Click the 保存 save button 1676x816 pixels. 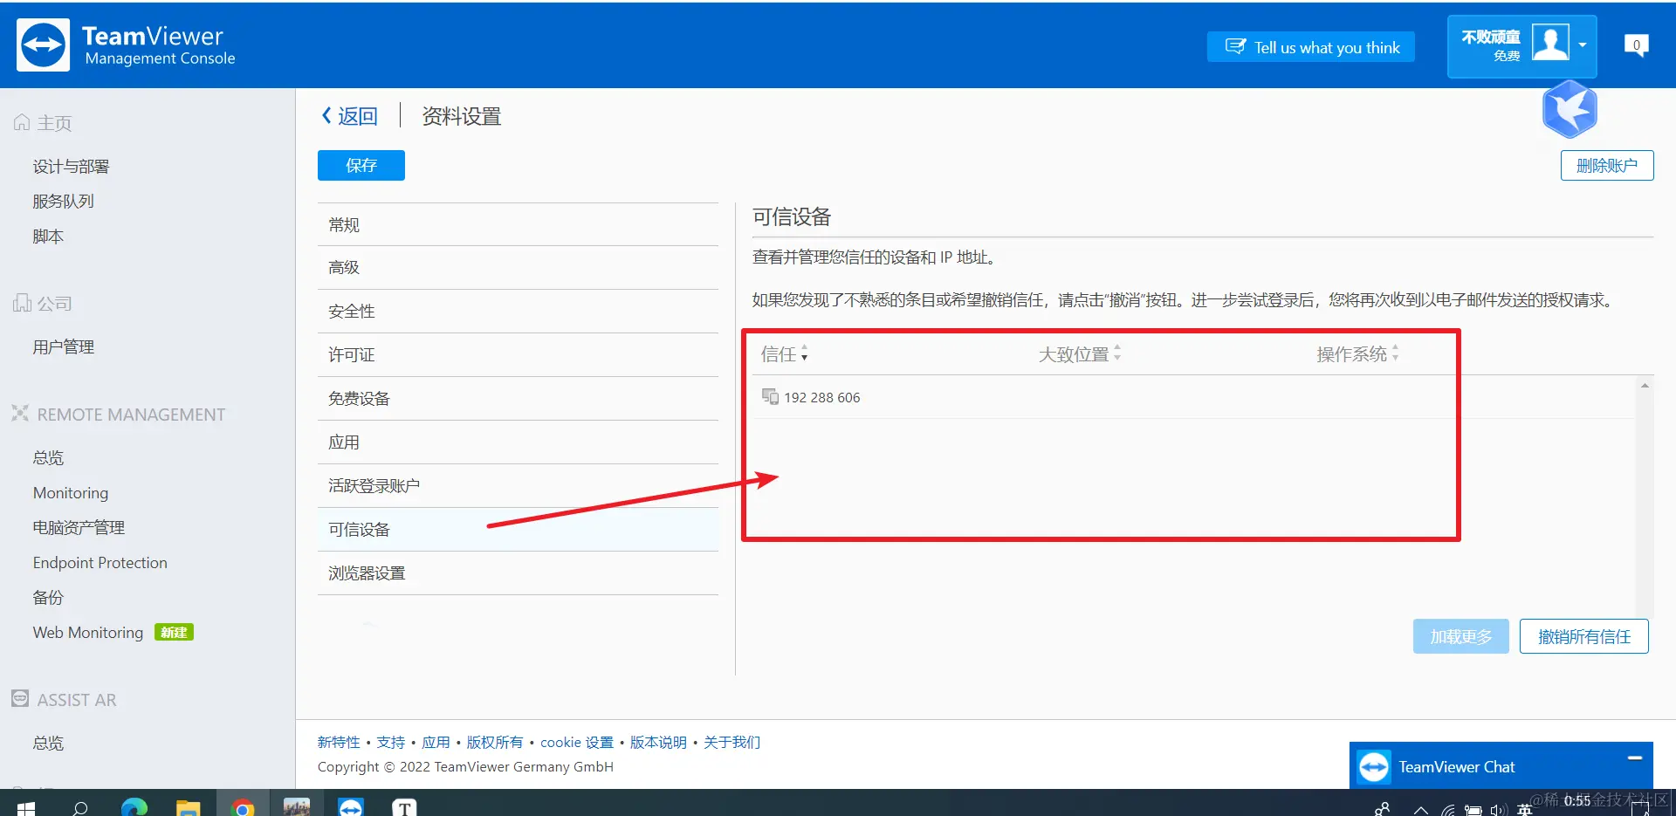(361, 165)
